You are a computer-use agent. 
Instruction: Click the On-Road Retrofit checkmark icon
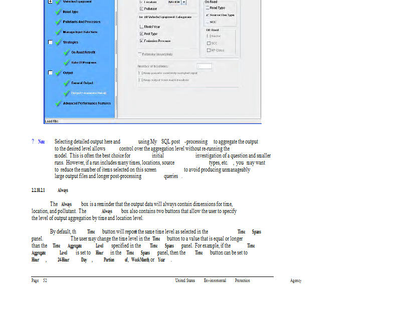click(67, 52)
